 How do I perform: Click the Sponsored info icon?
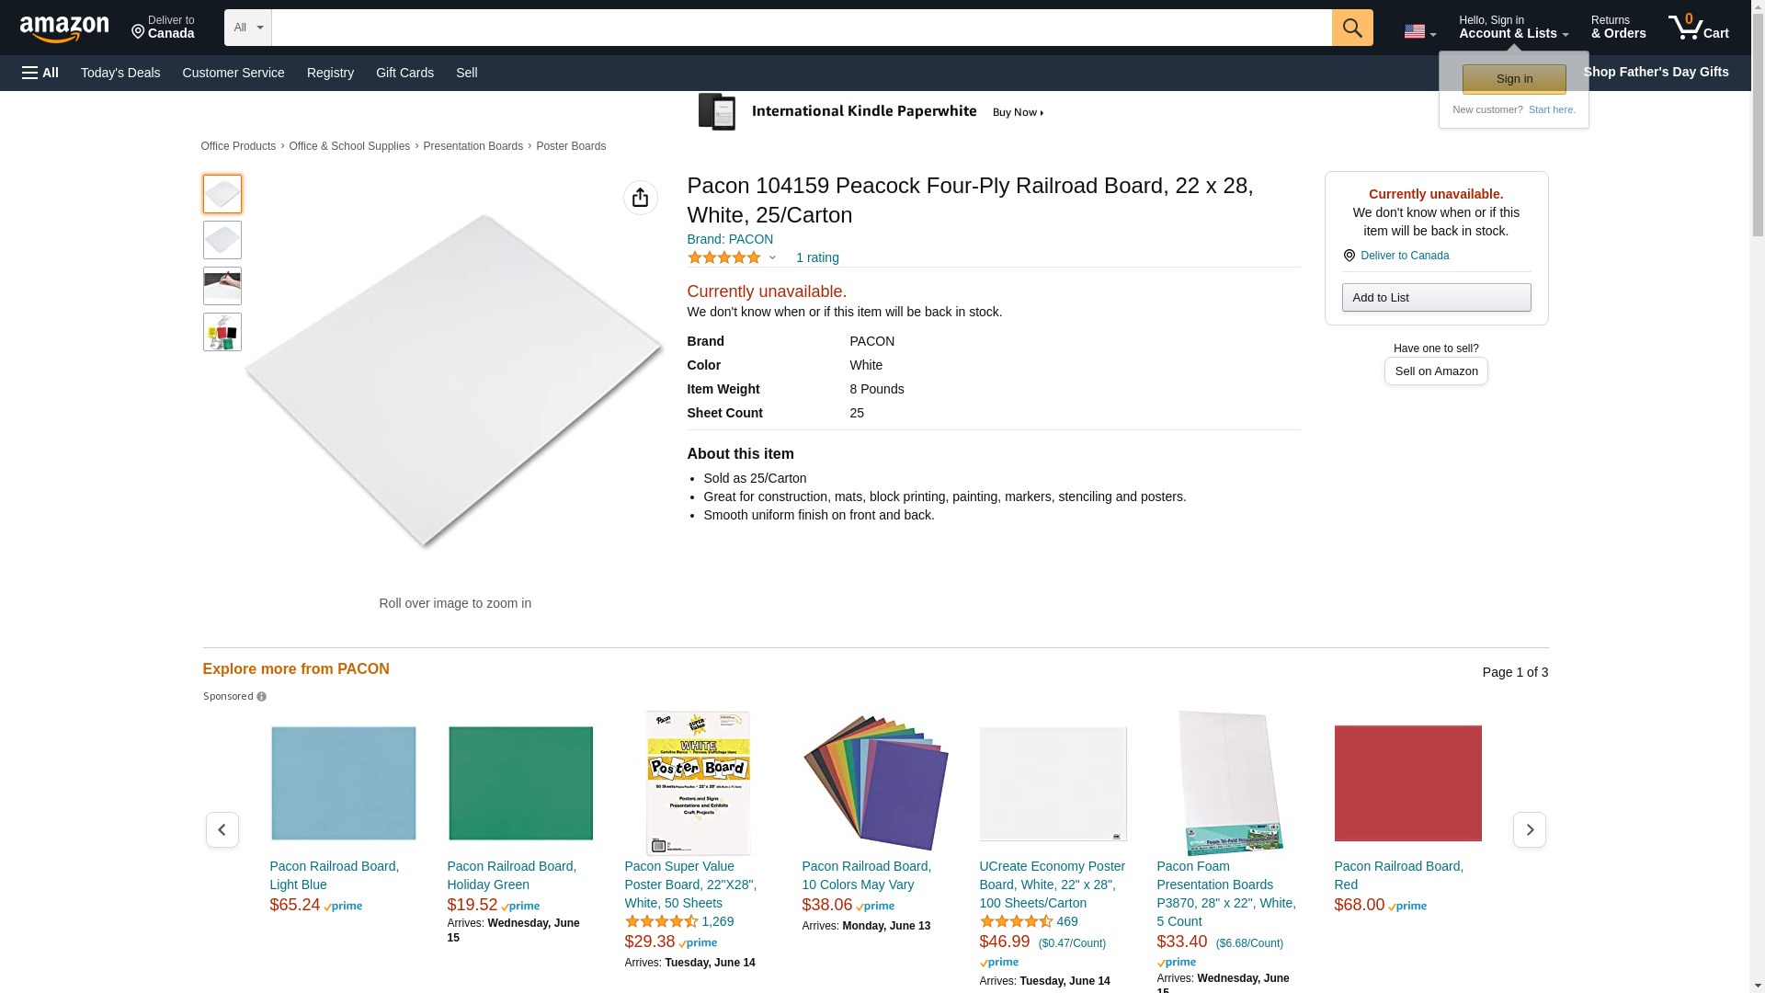click(x=262, y=697)
